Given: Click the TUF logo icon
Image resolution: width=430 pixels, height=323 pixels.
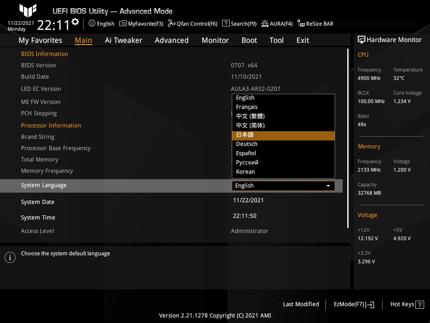Looking at the screenshot, I should [28, 11].
